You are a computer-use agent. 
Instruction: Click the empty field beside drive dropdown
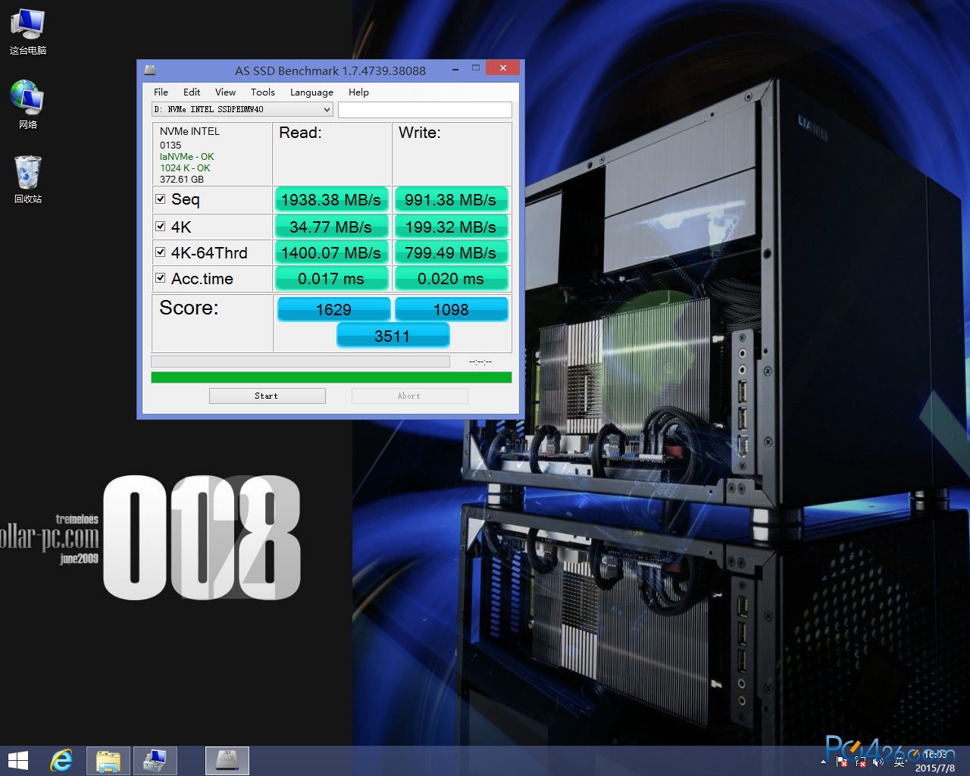tap(425, 110)
